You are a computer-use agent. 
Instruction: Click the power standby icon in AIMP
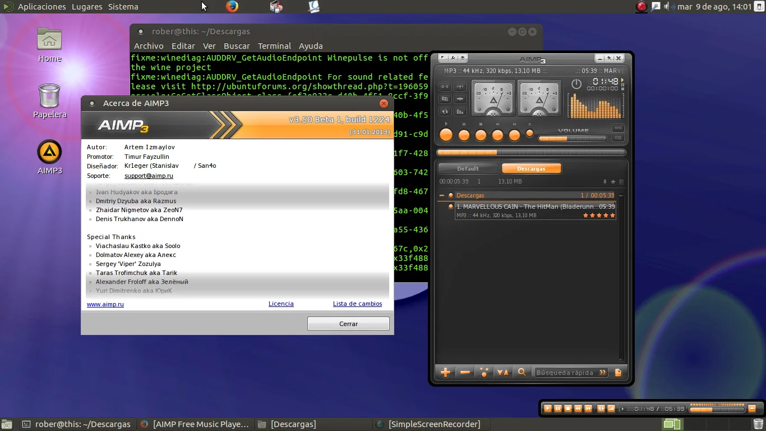point(576,84)
